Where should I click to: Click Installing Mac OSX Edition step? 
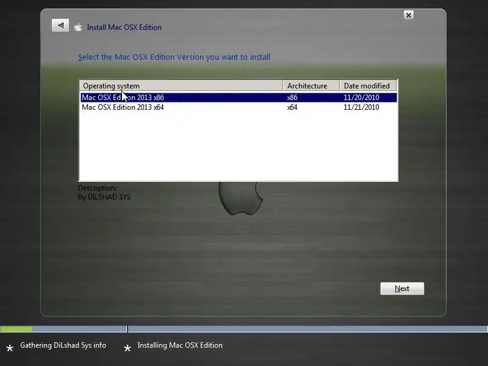[180, 345]
